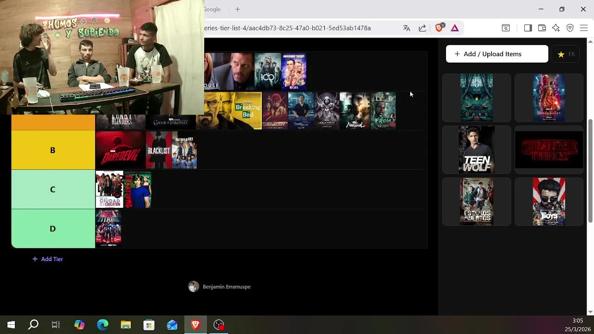Click the Moon Knight poster
The height and width of the screenshot is (334, 594).
(327, 110)
